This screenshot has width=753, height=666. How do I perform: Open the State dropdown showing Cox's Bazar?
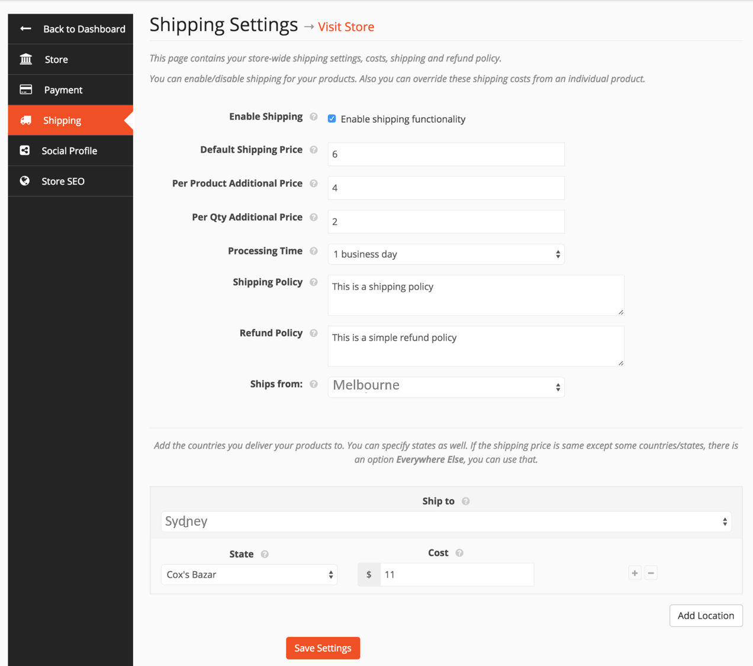click(x=249, y=574)
